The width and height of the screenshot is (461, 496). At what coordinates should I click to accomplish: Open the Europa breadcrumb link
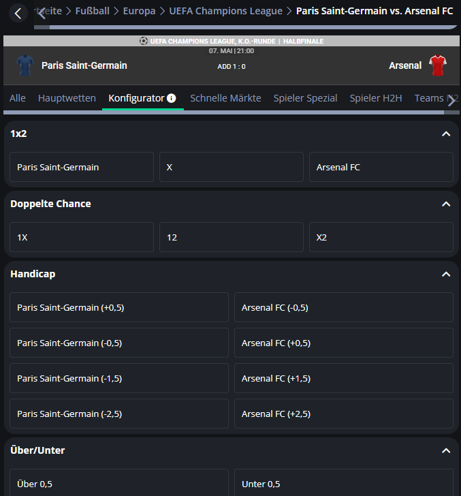[139, 11]
